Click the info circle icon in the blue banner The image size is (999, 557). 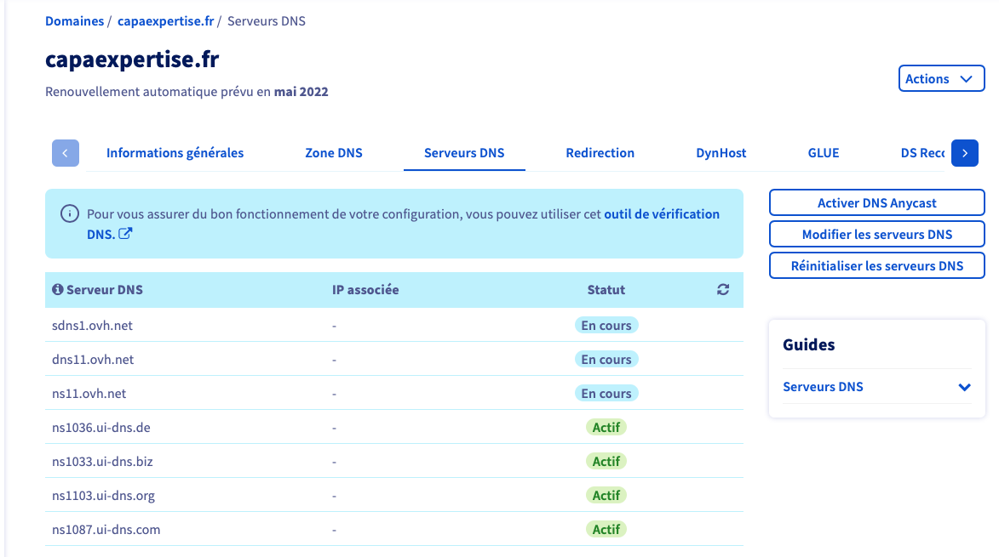coord(70,214)
